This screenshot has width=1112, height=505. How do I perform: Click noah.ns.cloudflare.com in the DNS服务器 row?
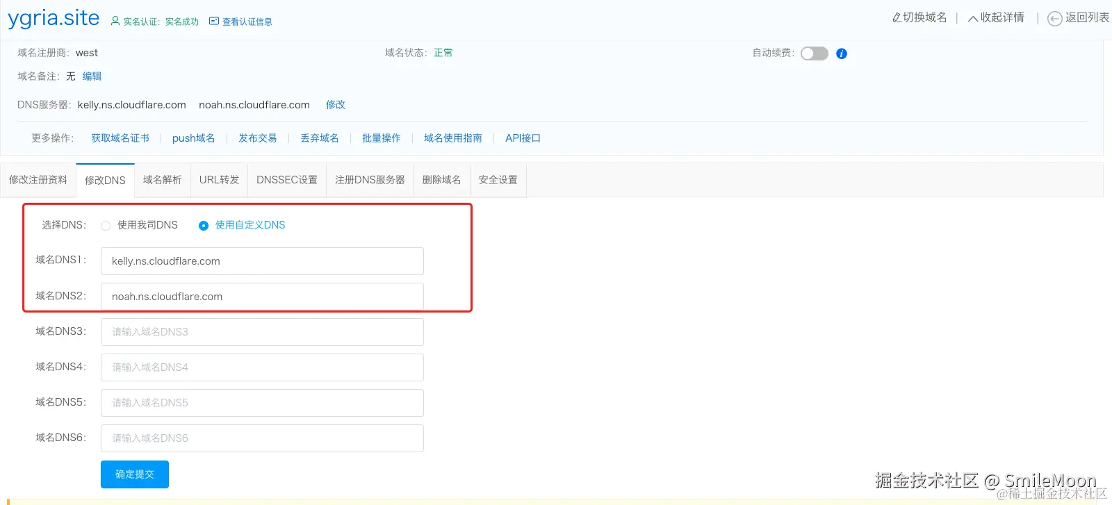[254, 105]
